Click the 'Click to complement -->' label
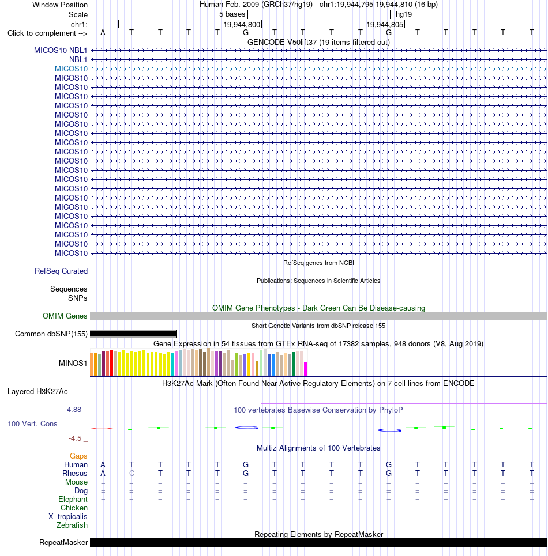This screenshot has width=548, height=556. click(x=47, y=33)
